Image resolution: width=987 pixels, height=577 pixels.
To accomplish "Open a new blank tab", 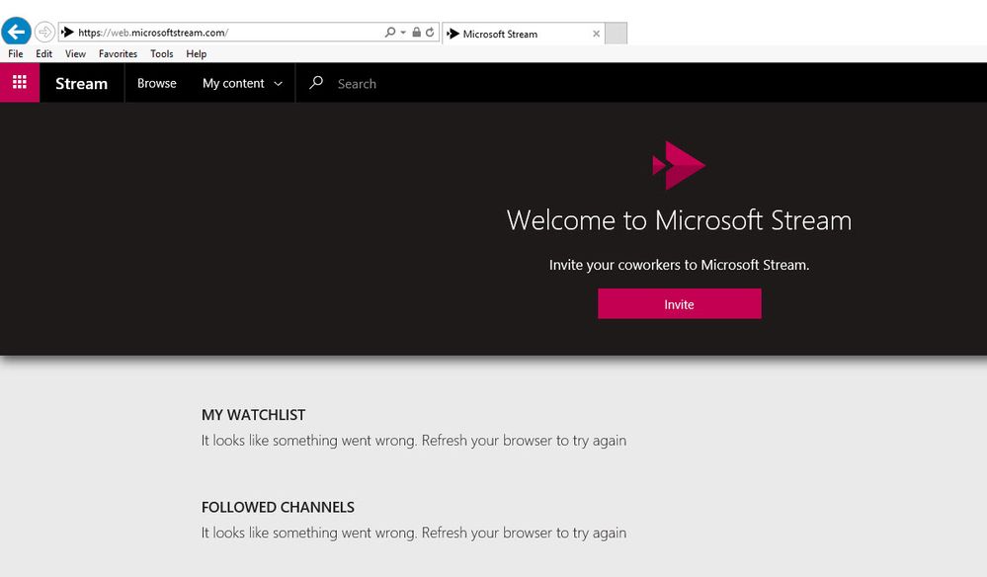I will click(x=617, y=34).
